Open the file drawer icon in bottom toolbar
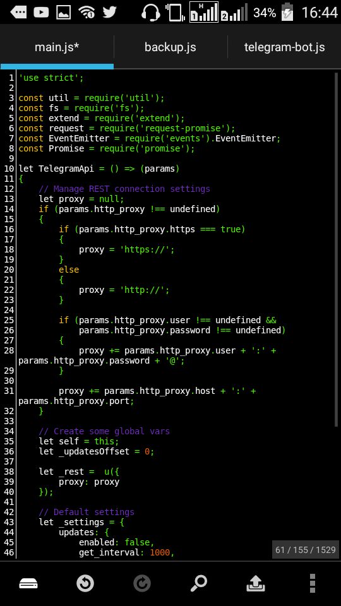This screenshot has width=341, height=606. pyautogui.click(x=28, y=583)
